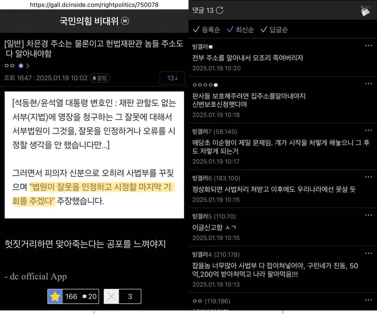Click the X dislike icon showing 3
The image size is (377, 314).
click(111, 296)
